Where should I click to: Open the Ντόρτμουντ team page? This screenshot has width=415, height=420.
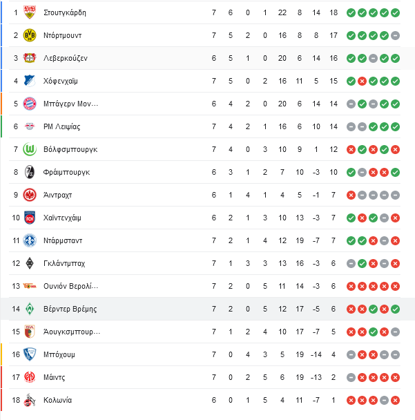coord(62,35)
